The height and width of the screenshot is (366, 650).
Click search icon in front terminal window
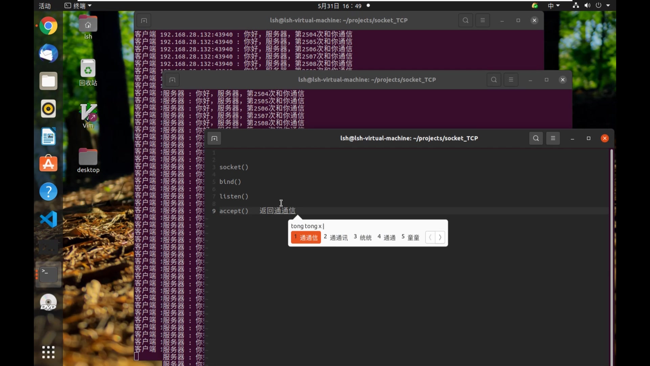(536, 138)
